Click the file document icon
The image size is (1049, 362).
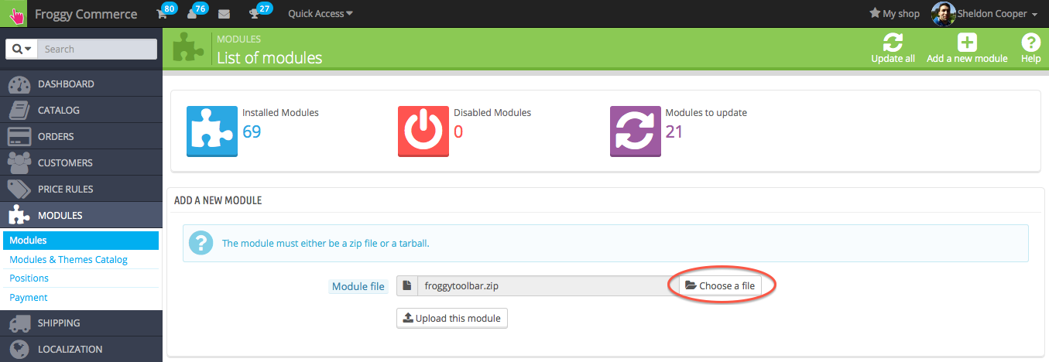point(407,285)
